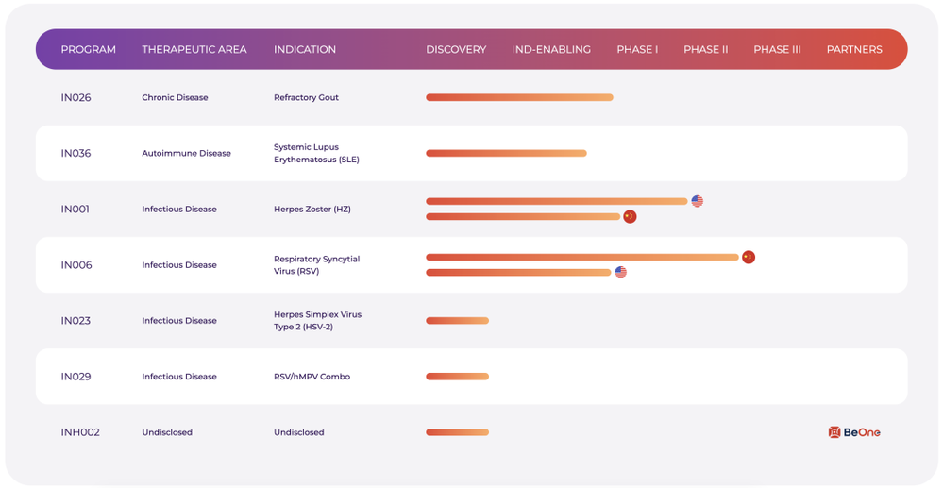Click the US flag on IN001 row
Screen dimensions: 943x488
(697, 201)
